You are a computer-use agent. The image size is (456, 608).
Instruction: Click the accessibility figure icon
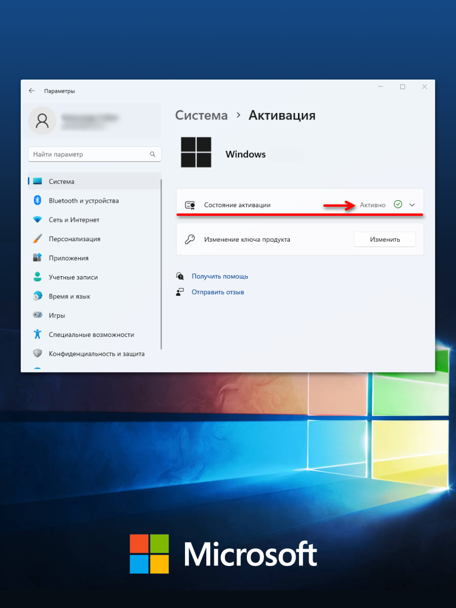coord(37,334)
